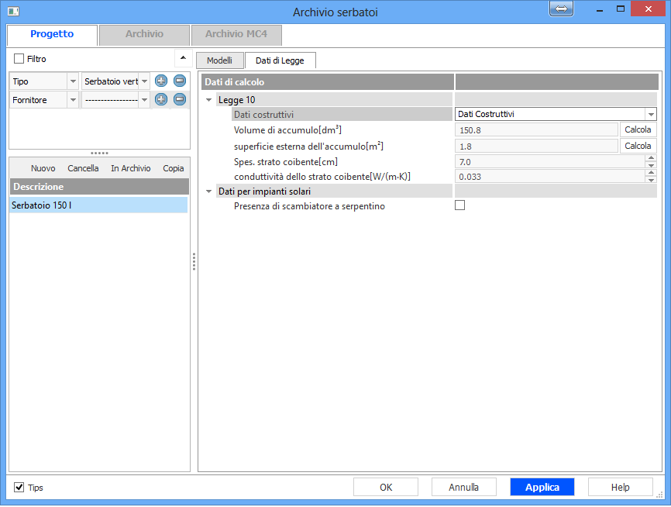
Task: Click the plus icon in Tipo row
Action: (x=161, y=81)
